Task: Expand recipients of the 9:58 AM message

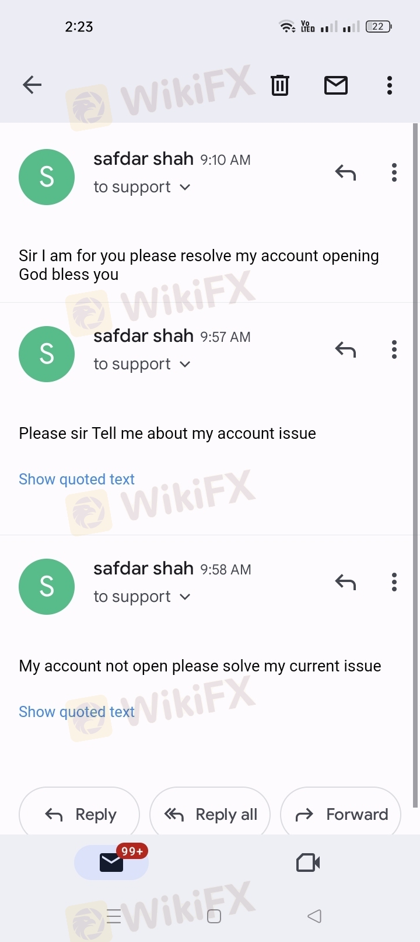Action: (x=142, y=597)
